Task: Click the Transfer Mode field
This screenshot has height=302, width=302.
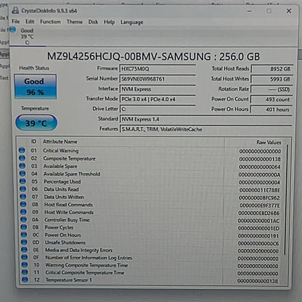Action: tap(158, 99)
